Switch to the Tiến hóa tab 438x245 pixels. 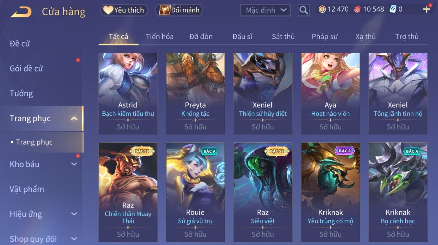coord(160,37)
